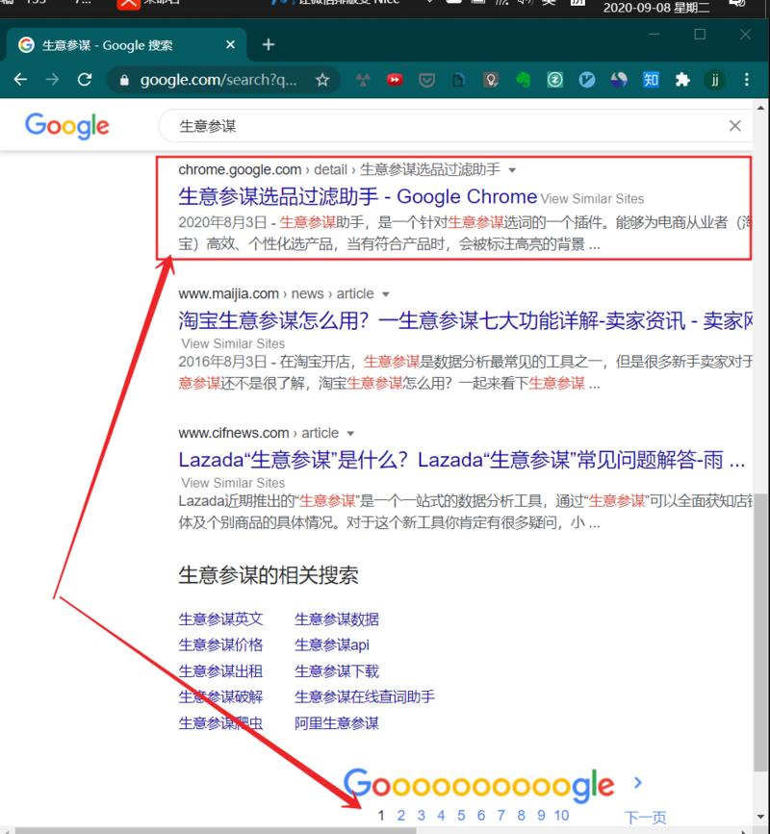Click the bookmark star in the address bar
This screenshot has width=770, height=834.
tap(323, 79)
